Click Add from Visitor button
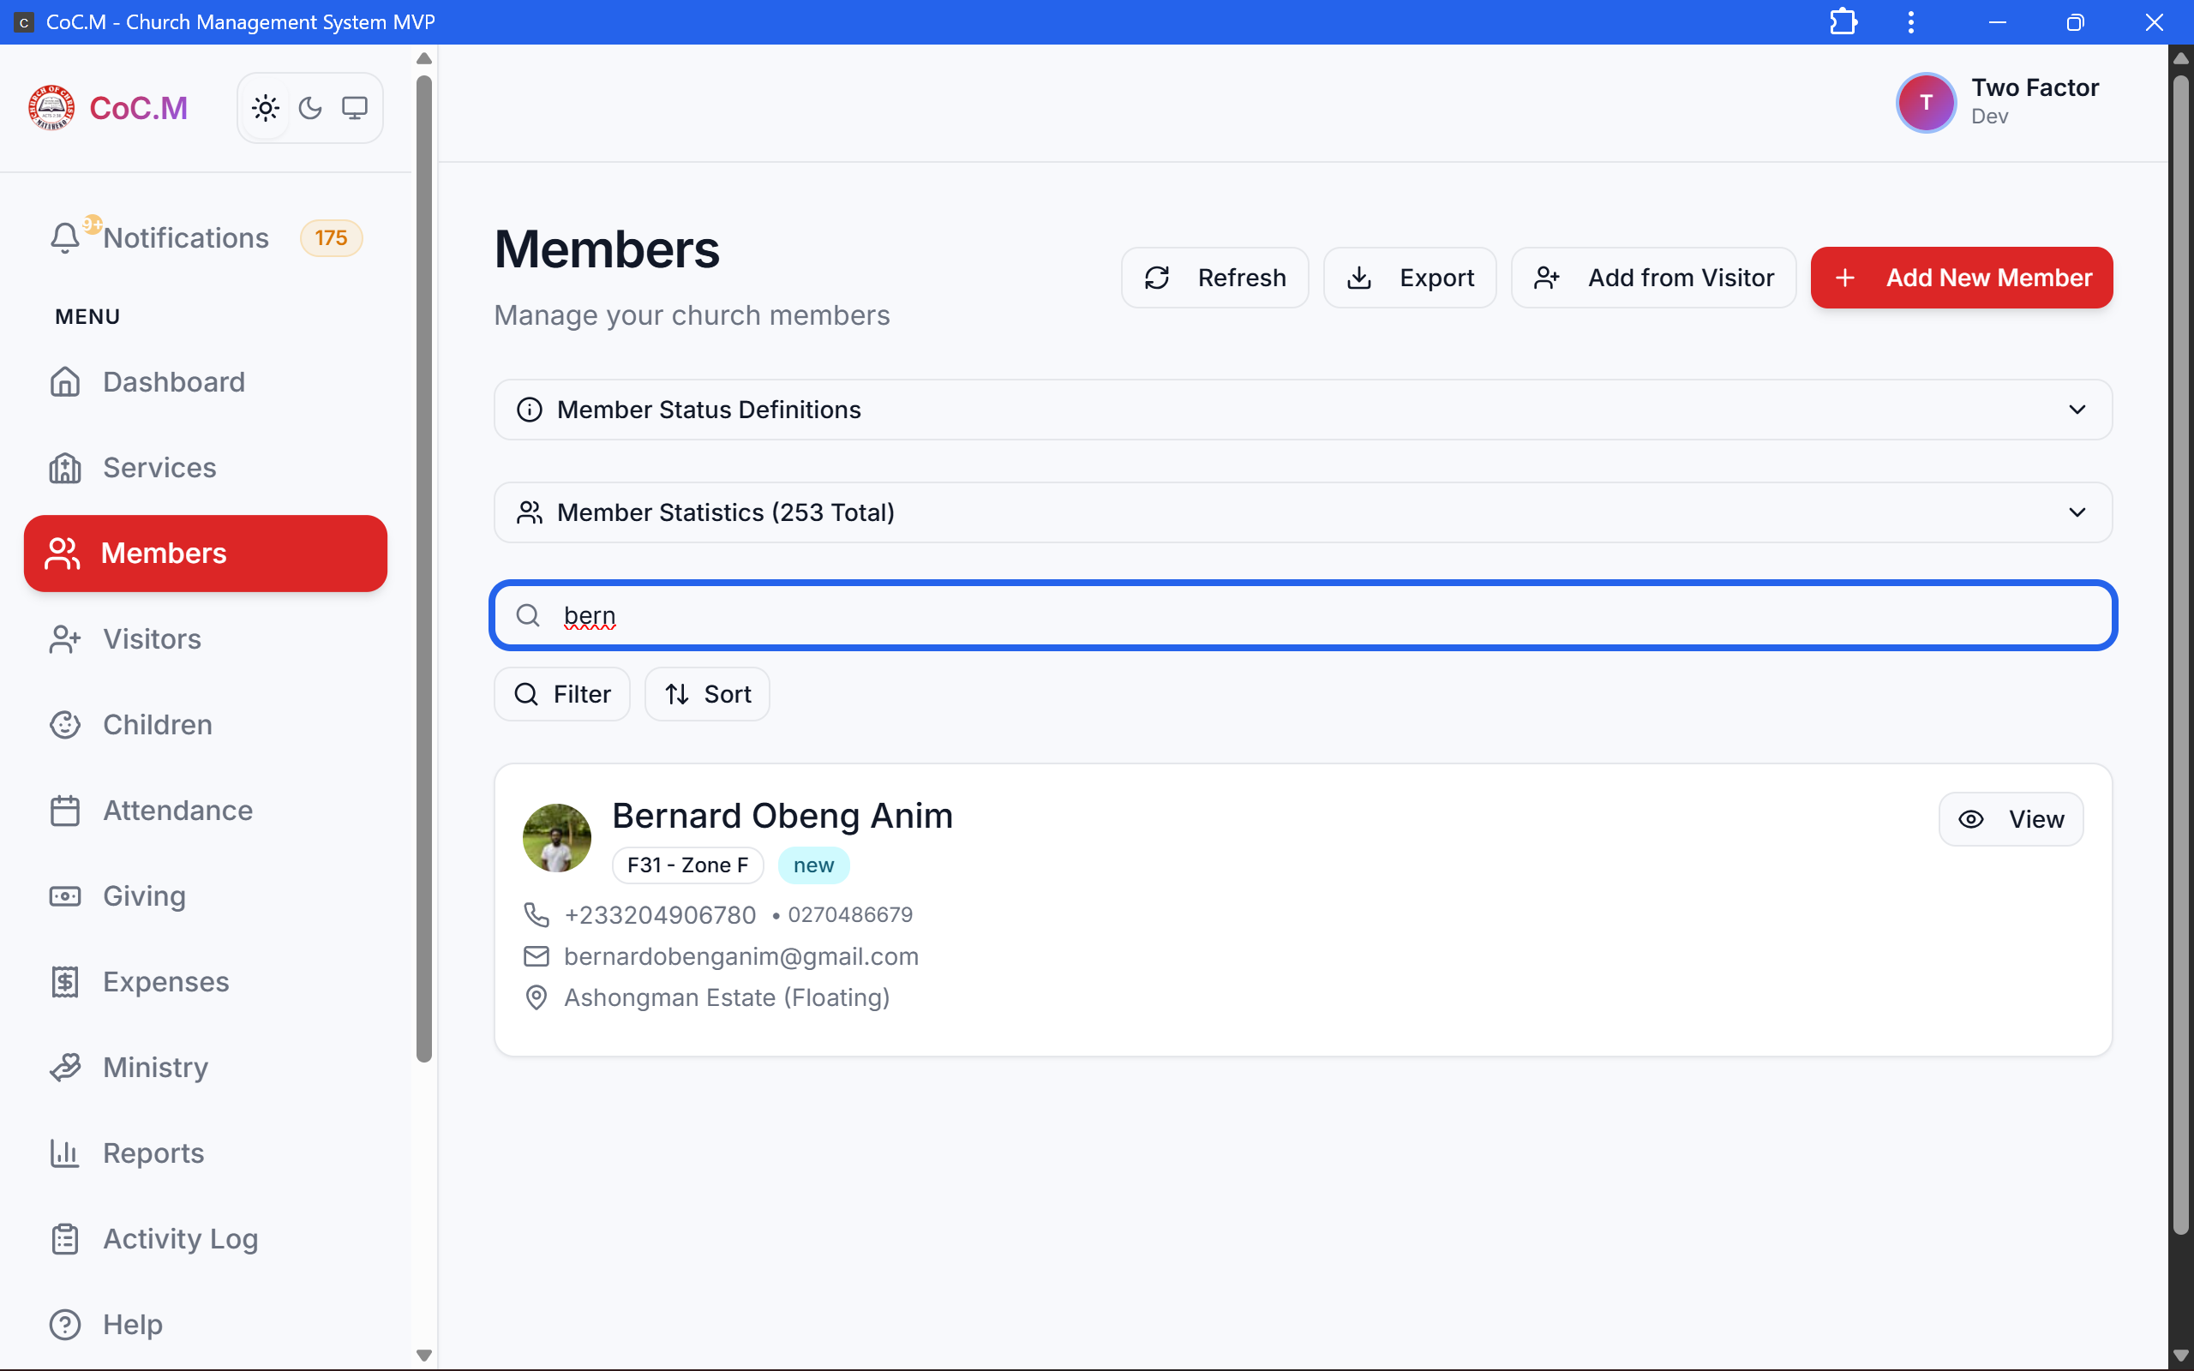 pos(1652,278)
